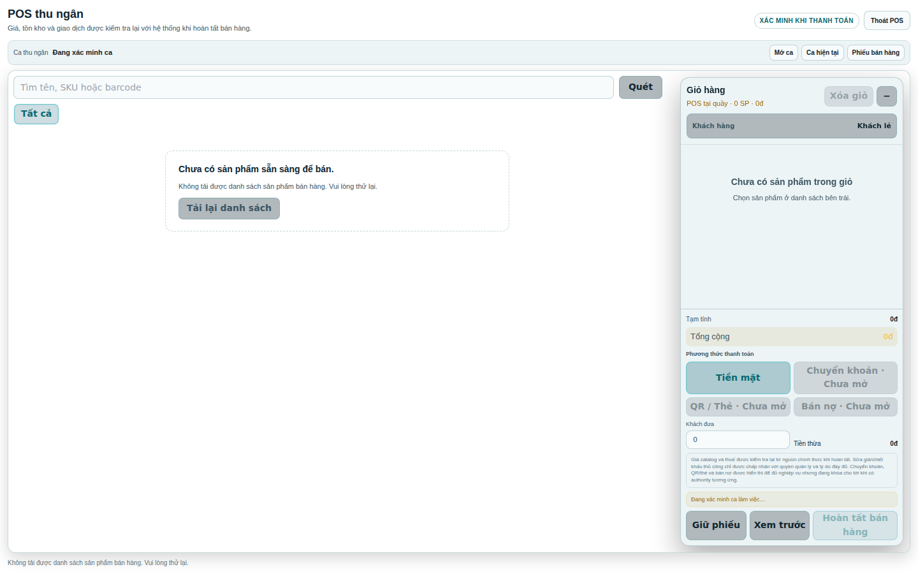Click the Tạm tính label
The width and height of the screenshot is (918, 574).
click(x=699, y=320)
